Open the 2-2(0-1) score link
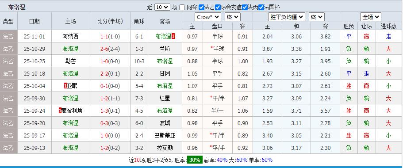403x168 pixels. coord(110,73)
